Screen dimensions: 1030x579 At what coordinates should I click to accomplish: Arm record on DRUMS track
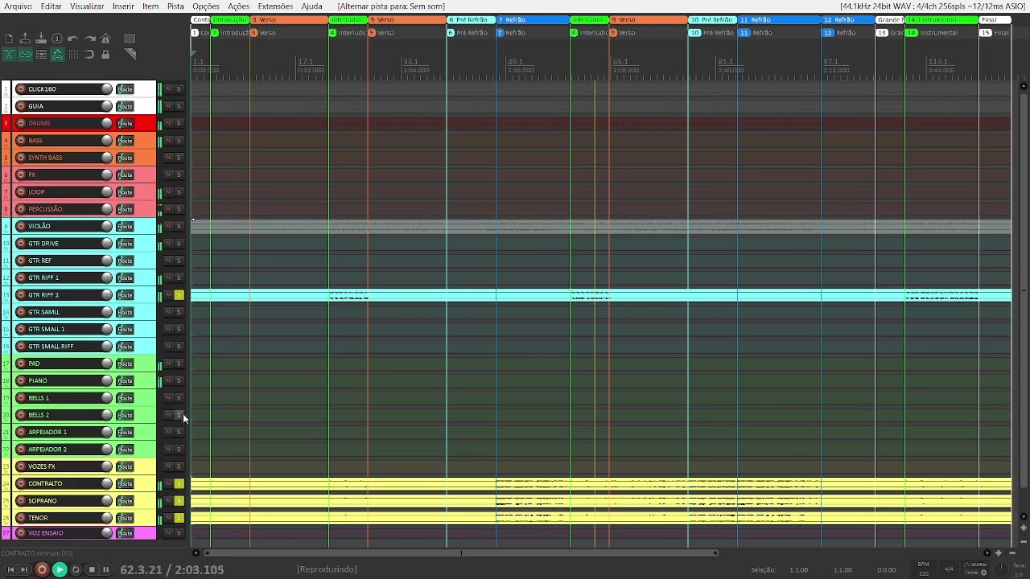(21, 123)
